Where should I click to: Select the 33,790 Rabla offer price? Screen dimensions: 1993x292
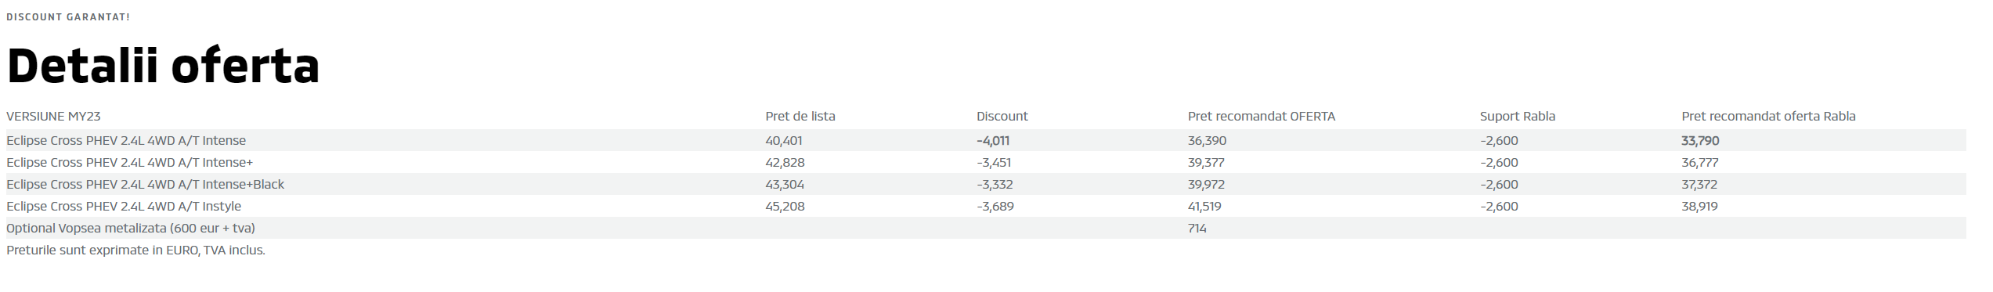1700,141
